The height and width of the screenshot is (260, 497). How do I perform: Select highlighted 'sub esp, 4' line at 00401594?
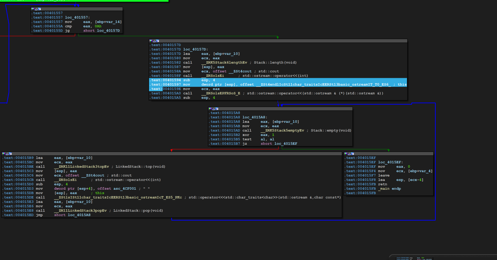[278, 80]
